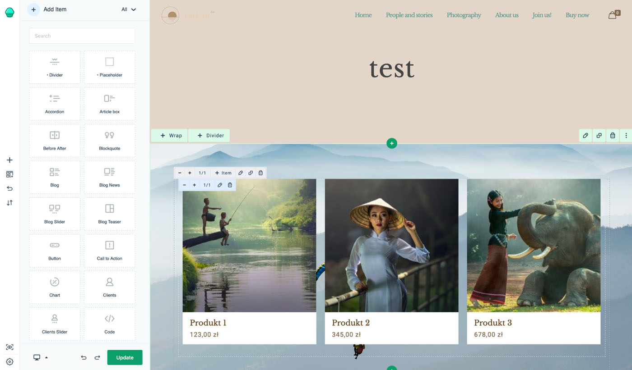The width and height of the screenshot is (632, 370).
Task: Add the Call to Action item card
Action: [110, 251]
